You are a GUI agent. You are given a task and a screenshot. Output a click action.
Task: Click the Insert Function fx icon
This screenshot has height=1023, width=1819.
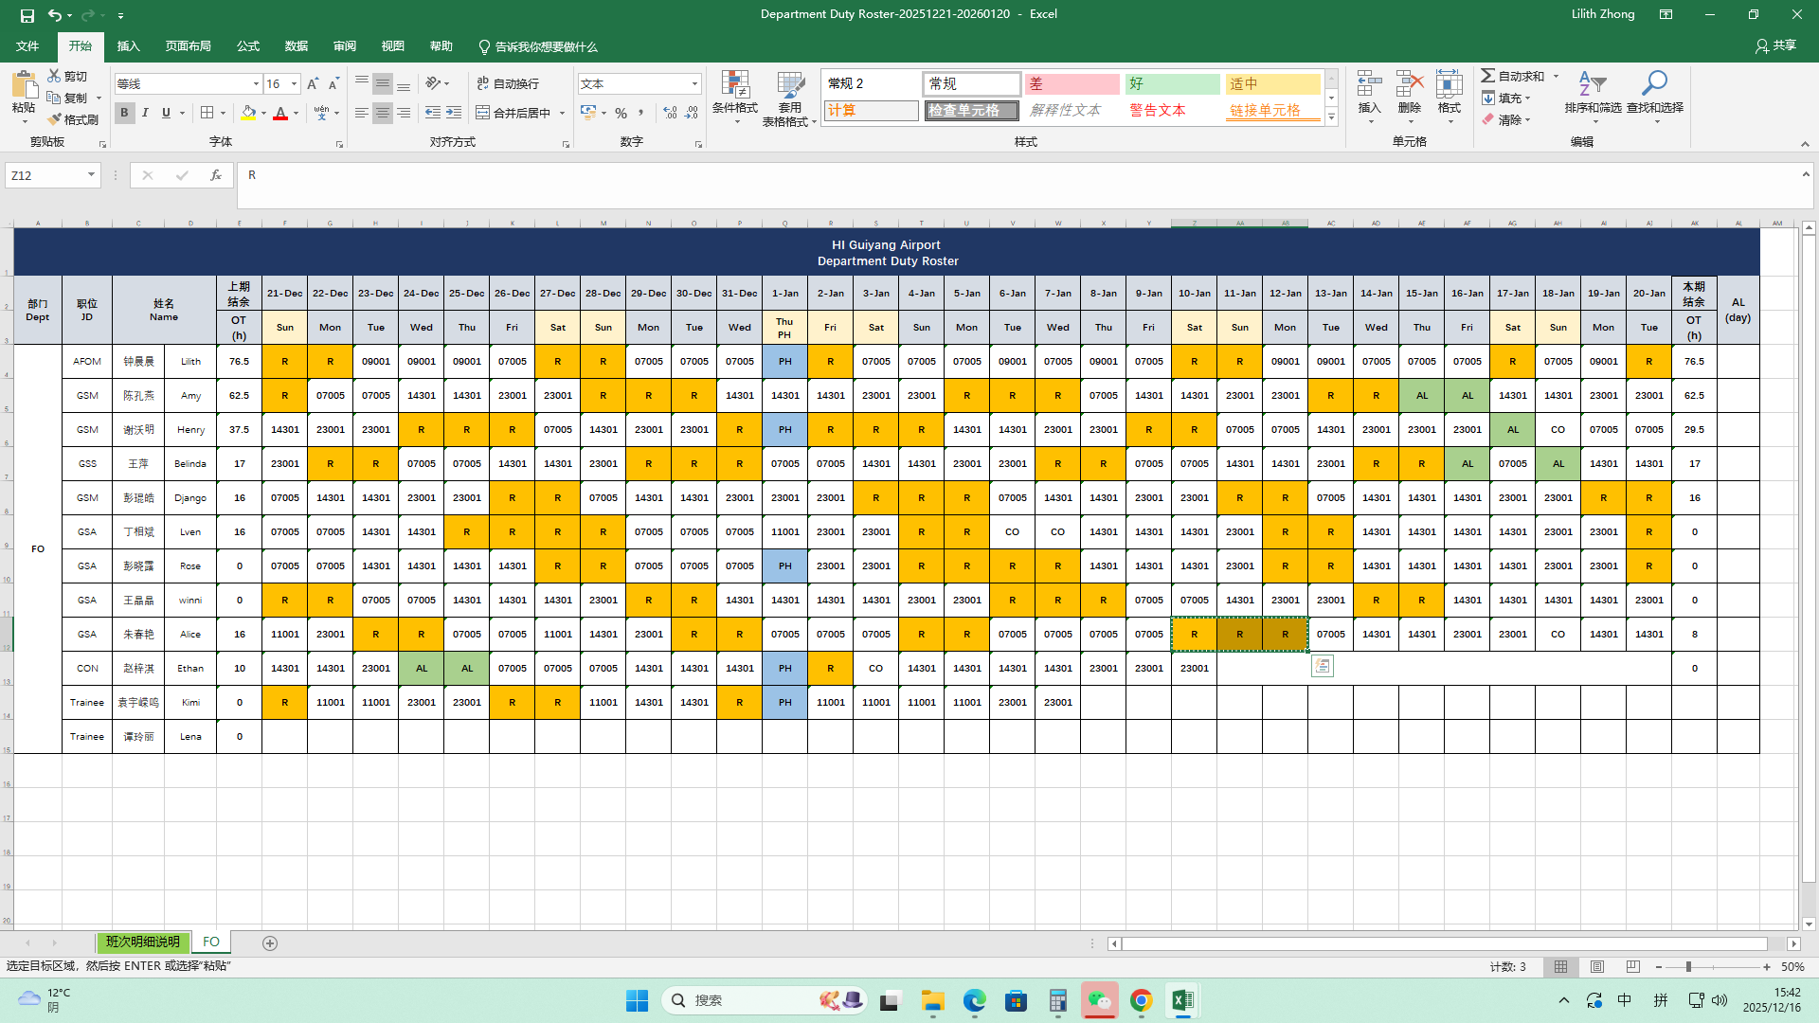(x=216, y=175)
